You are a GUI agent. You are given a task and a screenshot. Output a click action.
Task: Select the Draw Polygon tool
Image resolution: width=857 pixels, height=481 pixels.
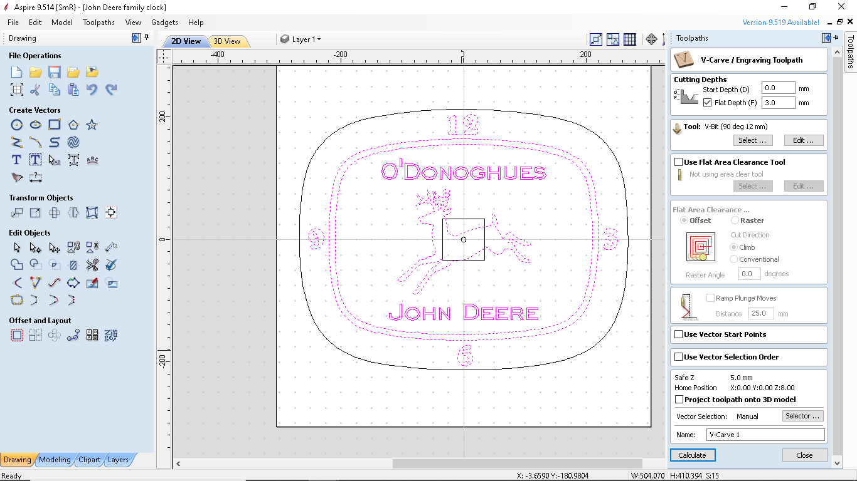(73, 125)
